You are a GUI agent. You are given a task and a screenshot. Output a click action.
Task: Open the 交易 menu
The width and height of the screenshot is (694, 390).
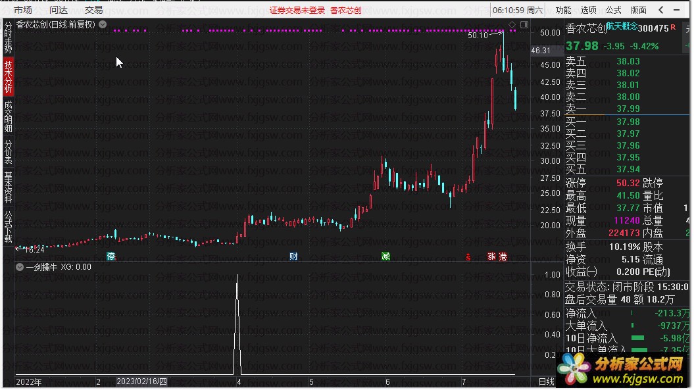click(93, 10)
